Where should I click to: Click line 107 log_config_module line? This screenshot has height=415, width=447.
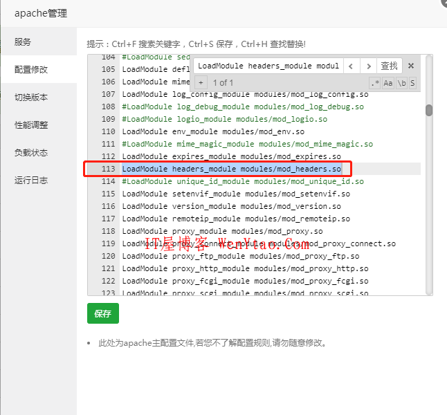point(245,94)
